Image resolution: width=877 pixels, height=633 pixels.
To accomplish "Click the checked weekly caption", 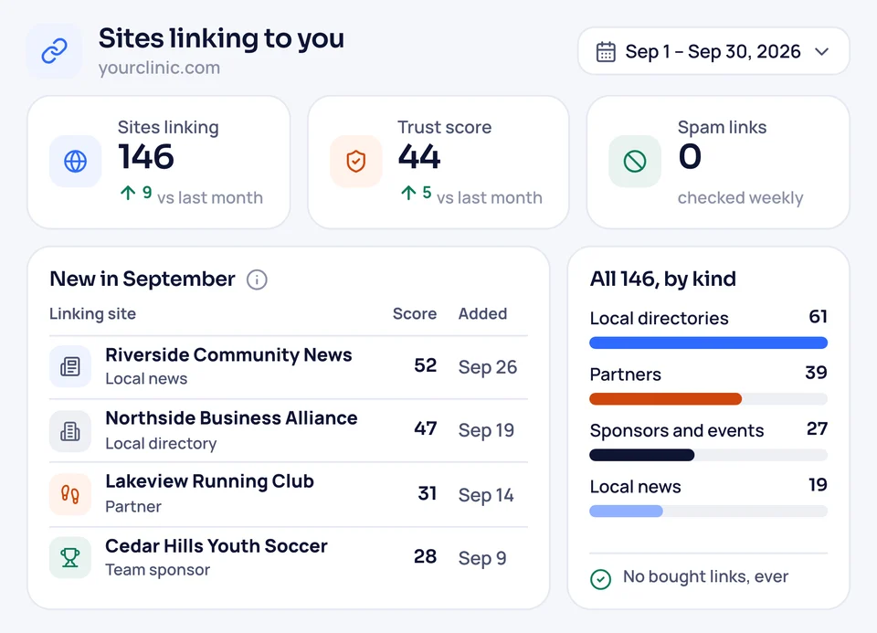I will (x=741, y=198).
